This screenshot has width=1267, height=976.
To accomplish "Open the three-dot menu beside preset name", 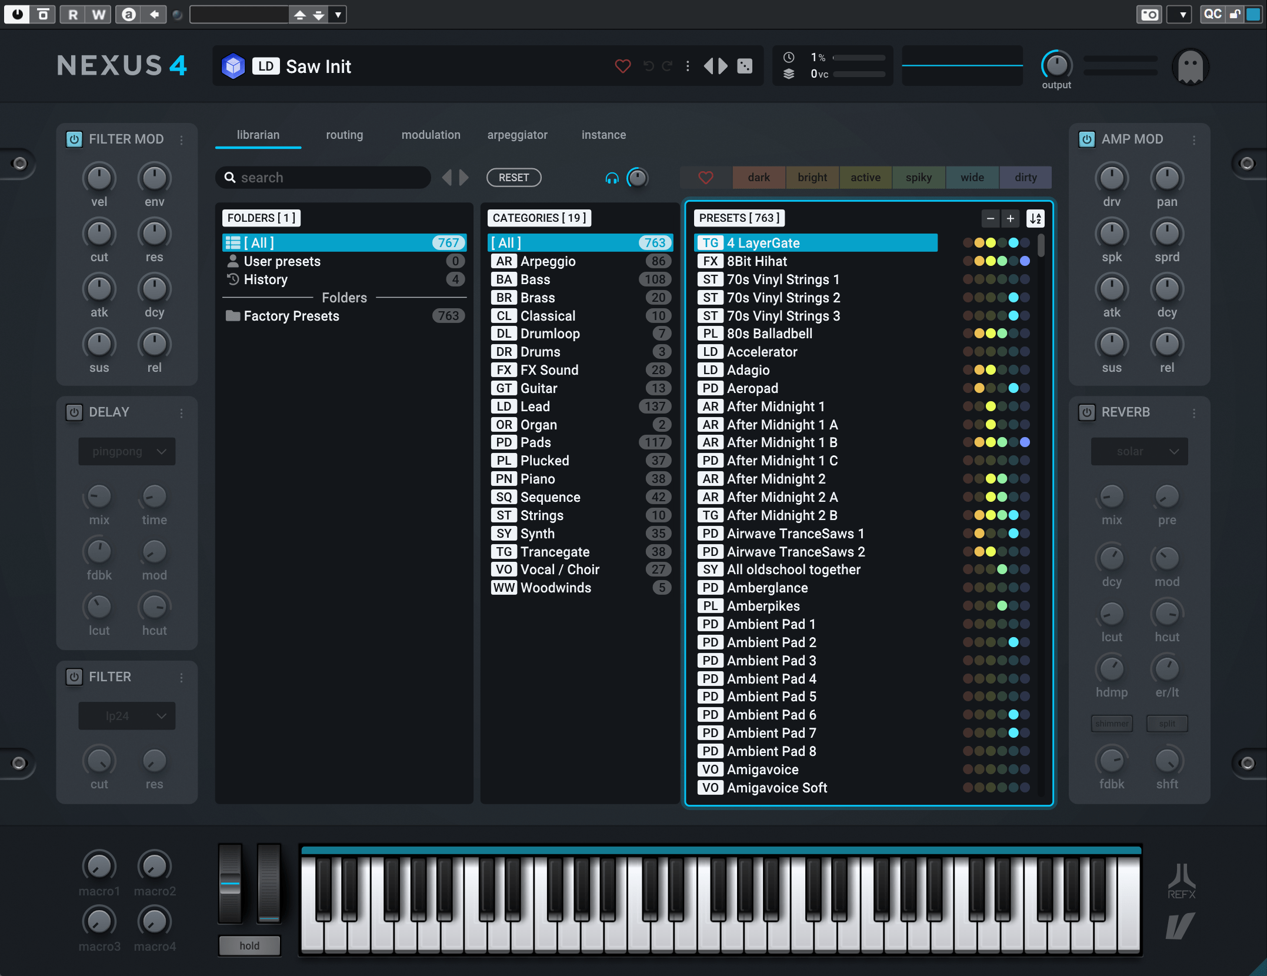I will 688,66.
